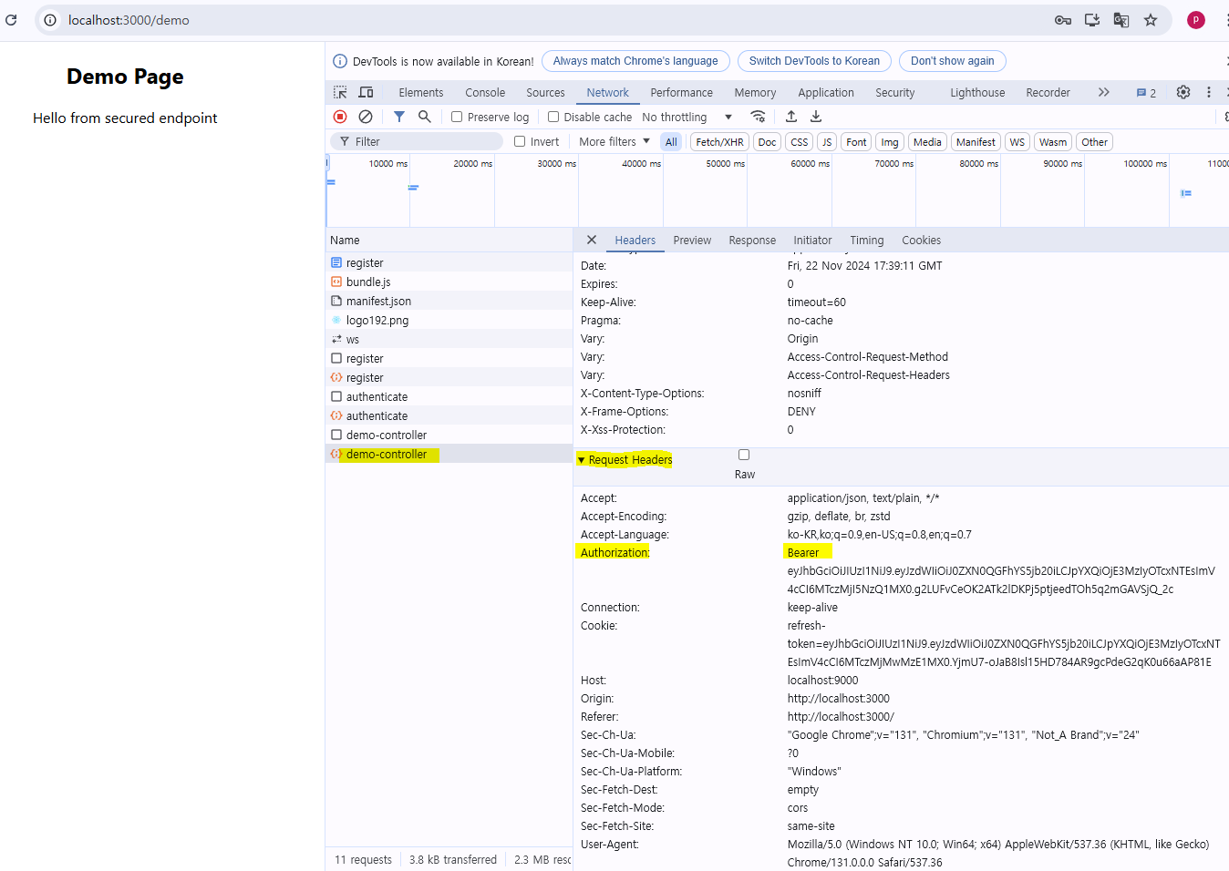Filter requests by Font type

(856, 142)
